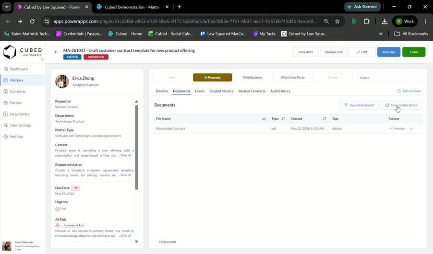Switch to the Audit History tab

click(x=280, y=91)
